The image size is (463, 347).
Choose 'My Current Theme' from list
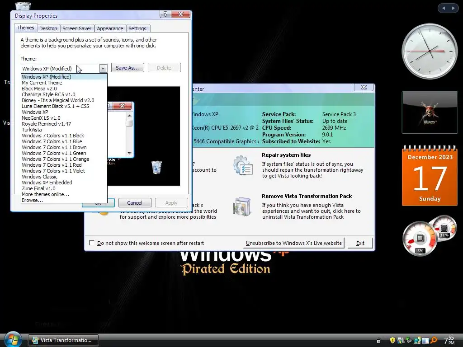click(x=64, y=83)
